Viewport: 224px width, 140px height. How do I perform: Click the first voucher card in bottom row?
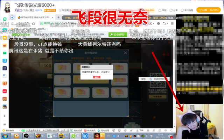click(62, 93)
